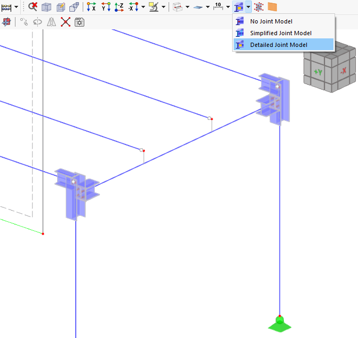Viewport: 358px width, 338px height.
Task: Click the grayed-out copy nodes icon
Action: (24, 22)
